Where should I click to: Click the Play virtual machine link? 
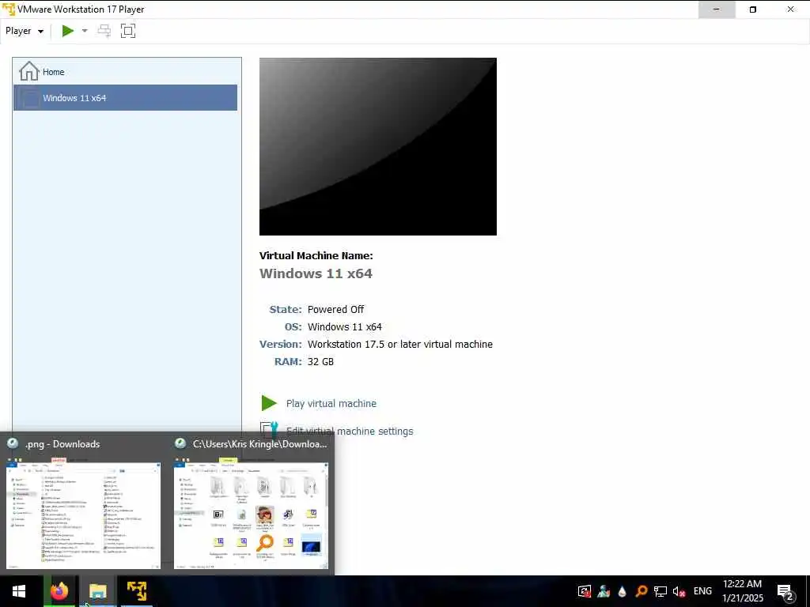331,404
